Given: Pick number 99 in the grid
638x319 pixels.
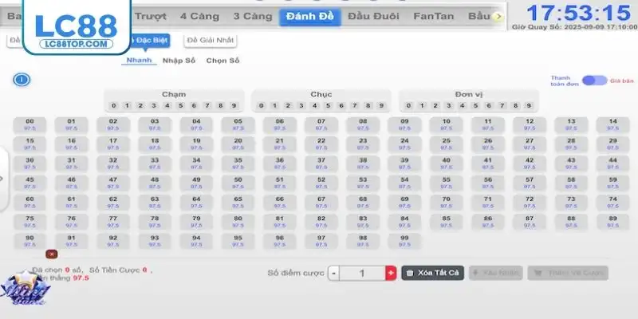Looking at the screenshot, I should click(404, 240).
